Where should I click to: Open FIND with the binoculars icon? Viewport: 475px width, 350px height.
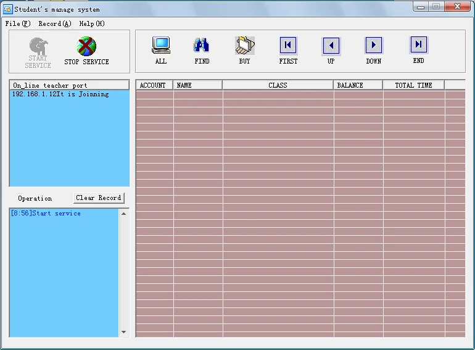tap(202, 46)
